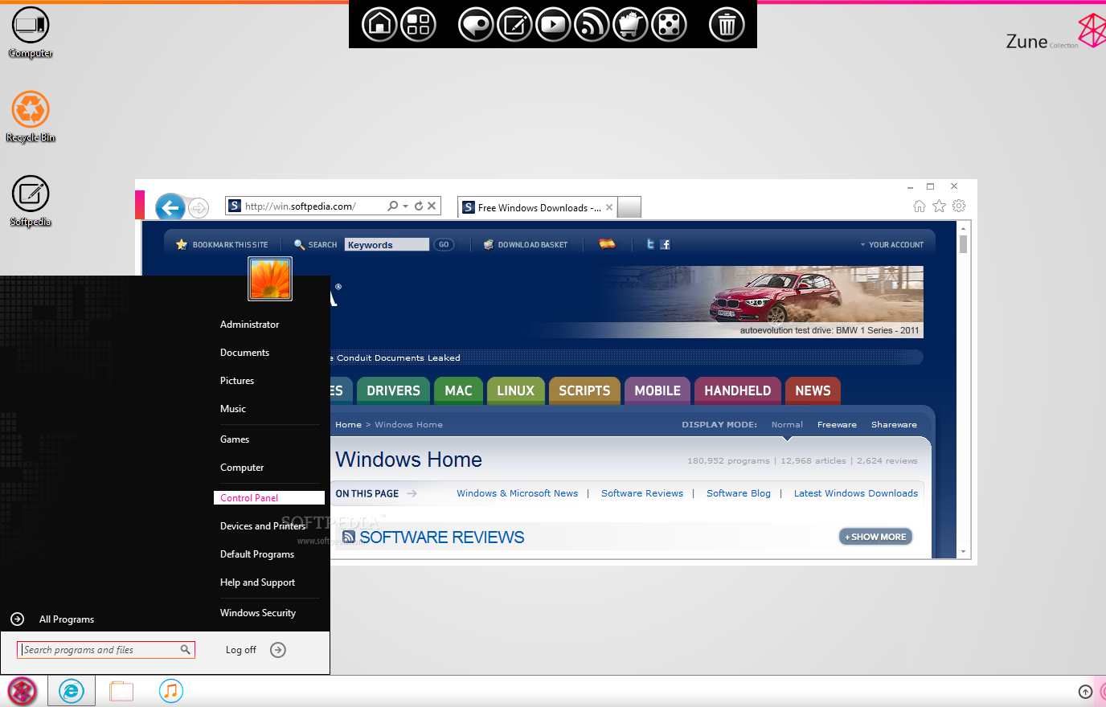The image size is (1106, 707).
Task: Select Shareware display mode
Action: click(894, 425)
